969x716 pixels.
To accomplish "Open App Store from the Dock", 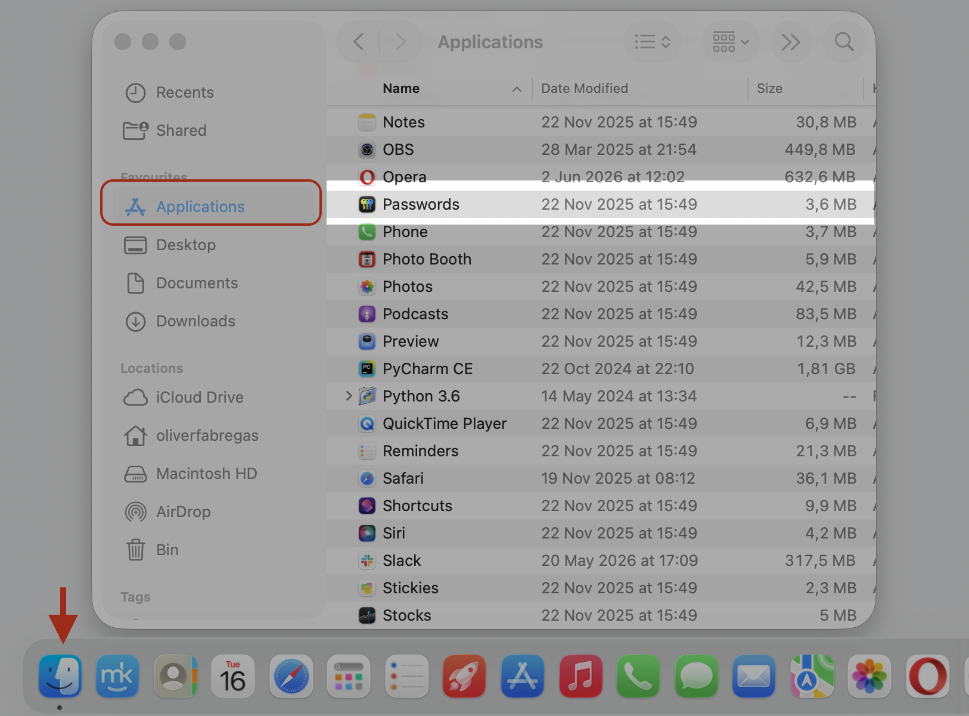I will tap(522, 676).
